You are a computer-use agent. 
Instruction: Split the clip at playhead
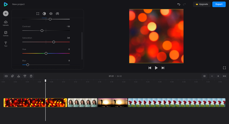6,76
